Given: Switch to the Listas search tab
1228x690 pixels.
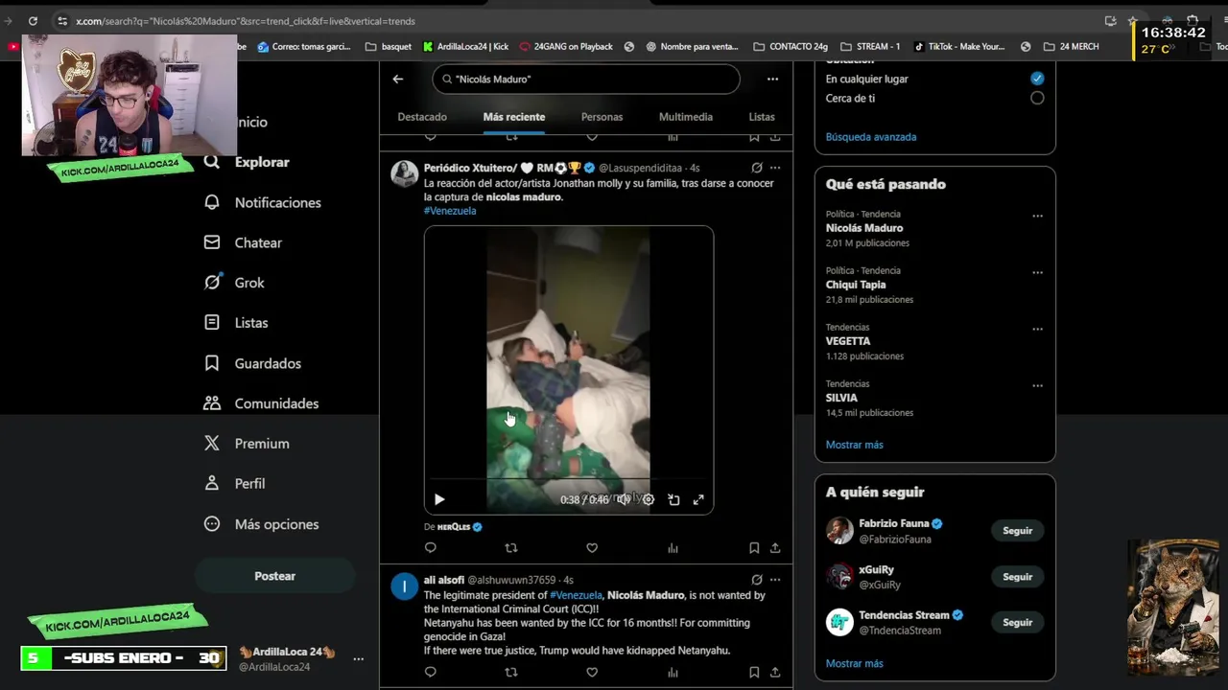Looking at the screenshot, I should [762, 117].
